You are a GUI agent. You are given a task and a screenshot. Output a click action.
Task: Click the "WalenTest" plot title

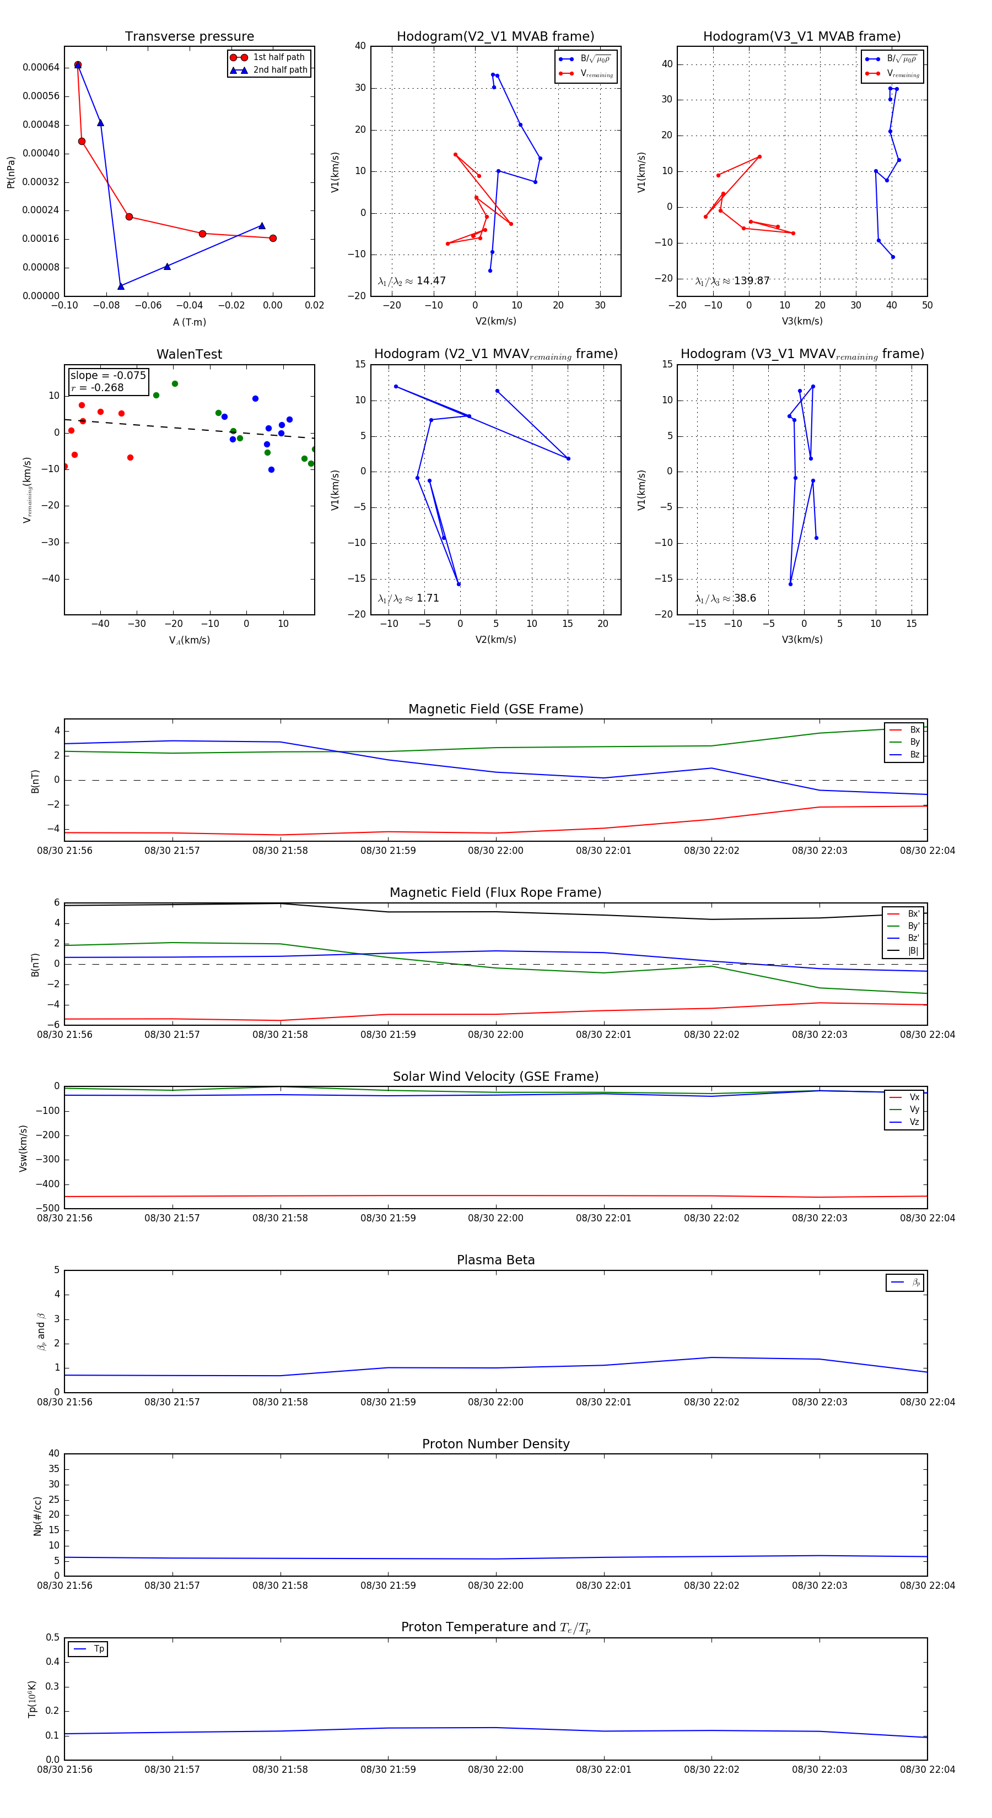pyautogui.click(x=189, y=354)
